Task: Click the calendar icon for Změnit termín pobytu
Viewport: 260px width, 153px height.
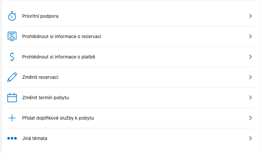Action: pyautogui.click(x=12, y=98)
